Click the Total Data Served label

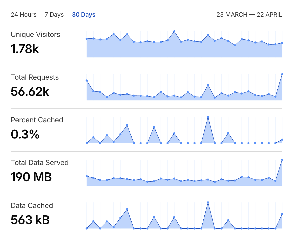pyautogui.click(x=40, y=163)
